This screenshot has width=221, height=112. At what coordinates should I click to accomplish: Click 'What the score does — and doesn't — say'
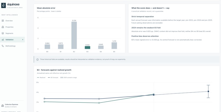point(150,8)
